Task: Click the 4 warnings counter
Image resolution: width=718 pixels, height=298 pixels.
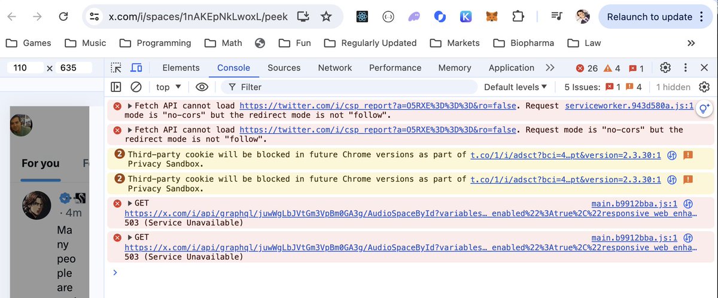Action: [612, 68]
